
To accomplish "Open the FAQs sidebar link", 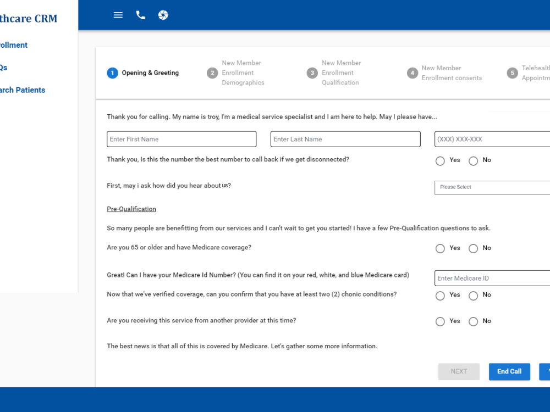I will coord(3,68).
